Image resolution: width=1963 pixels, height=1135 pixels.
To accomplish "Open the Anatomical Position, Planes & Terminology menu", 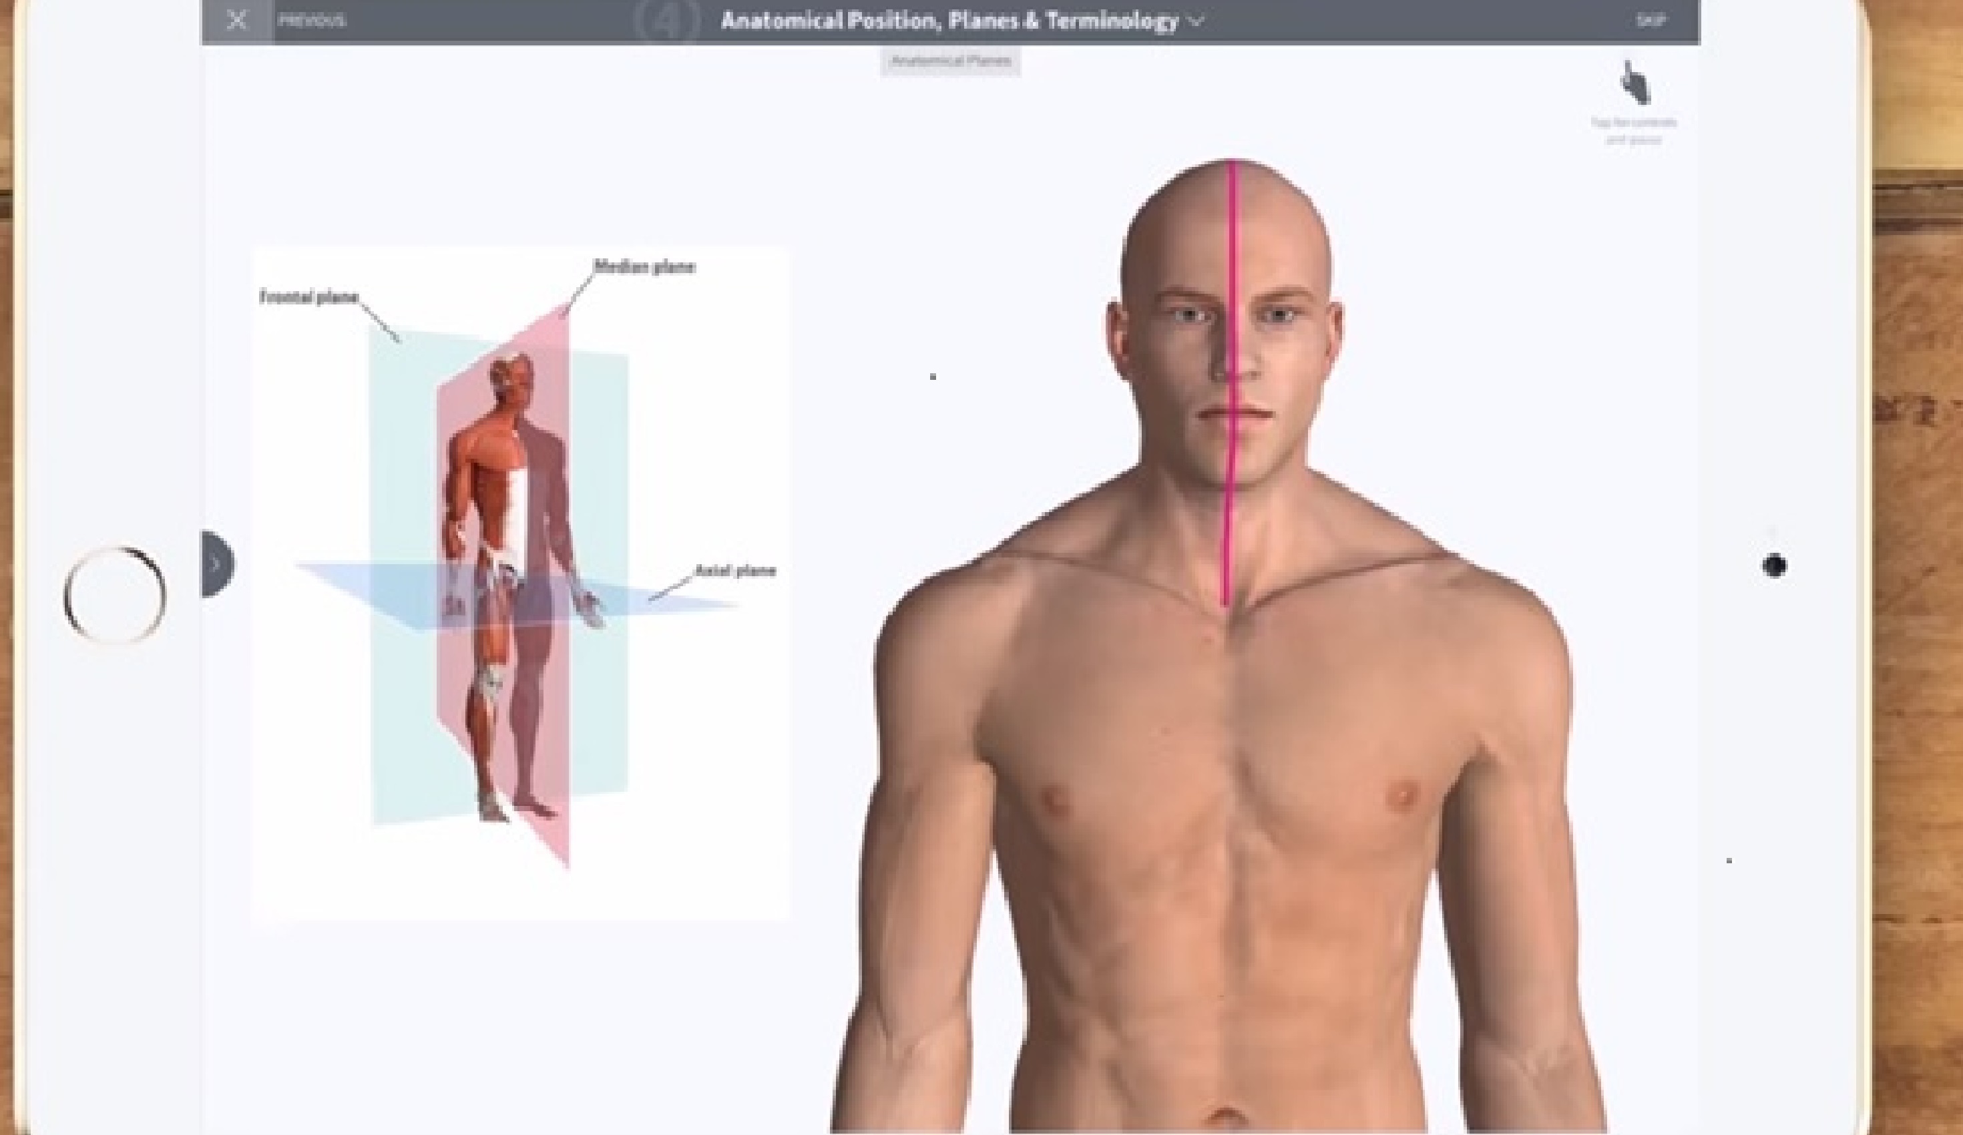I will click(x=949, y=21).
